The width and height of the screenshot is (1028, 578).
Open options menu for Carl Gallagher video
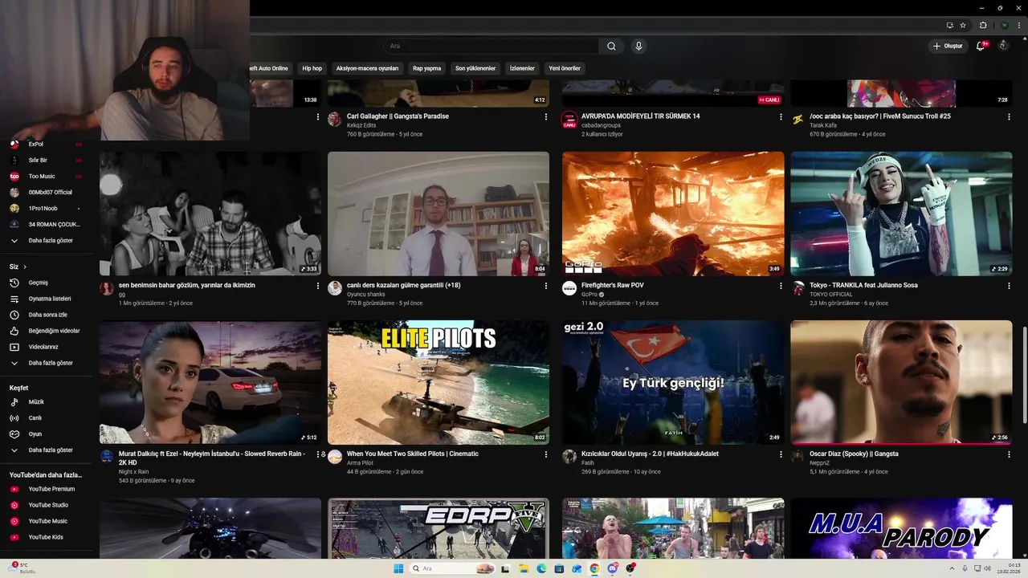(x=546, y=117)
